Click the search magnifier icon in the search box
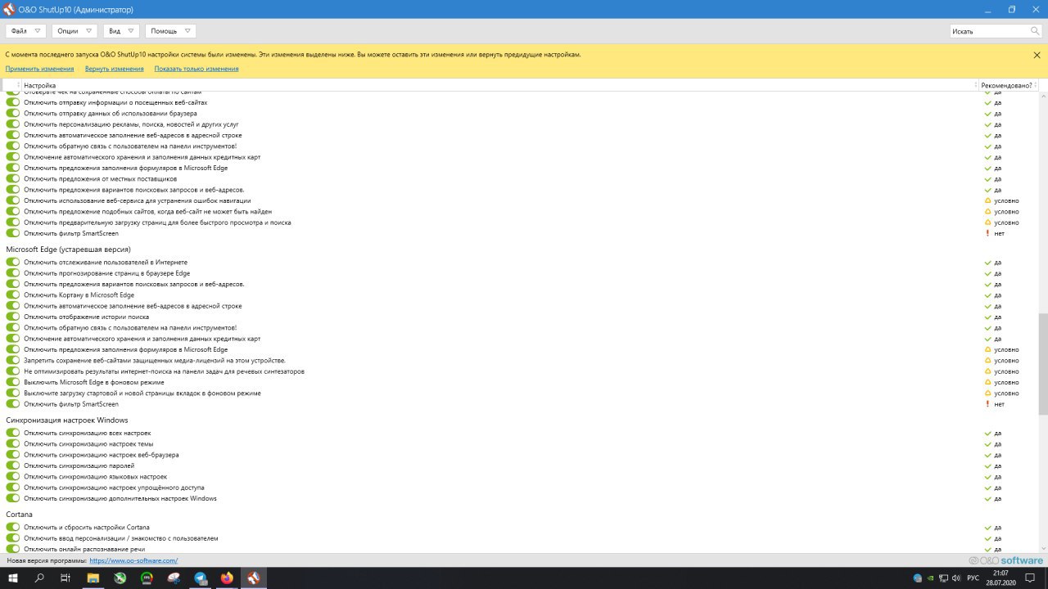This screenshot has height=589, width=1048. [1035, 31]
